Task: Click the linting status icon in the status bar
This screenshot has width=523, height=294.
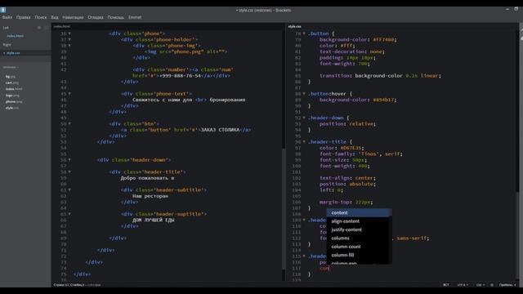Action: [492, 285]
